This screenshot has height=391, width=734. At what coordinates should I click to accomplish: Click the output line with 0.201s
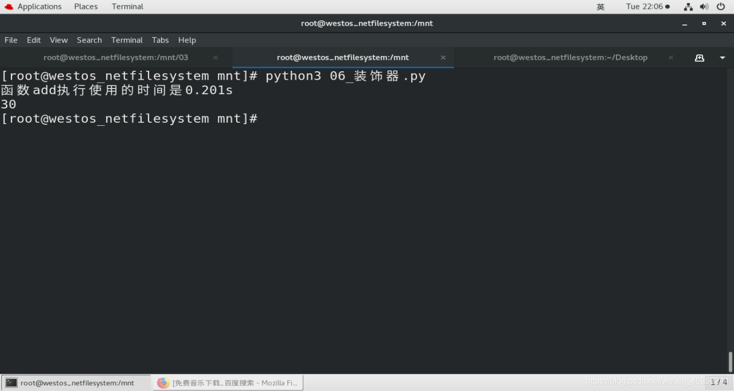(x=117, y=90)
